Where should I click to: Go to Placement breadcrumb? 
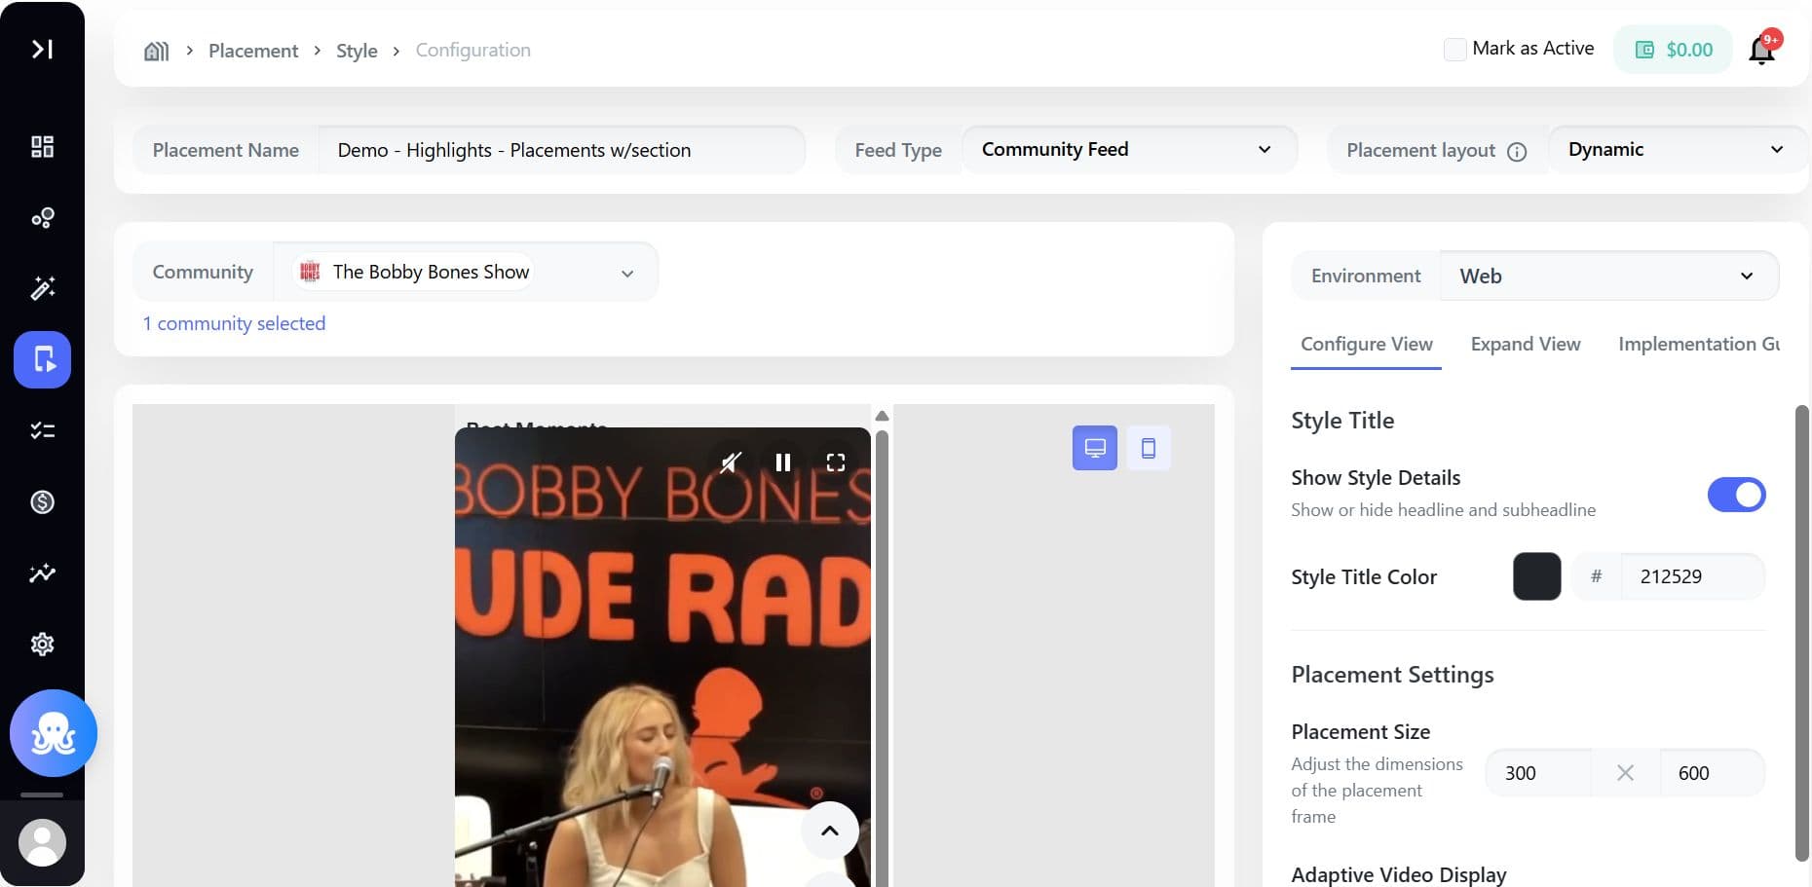point(253,51)
